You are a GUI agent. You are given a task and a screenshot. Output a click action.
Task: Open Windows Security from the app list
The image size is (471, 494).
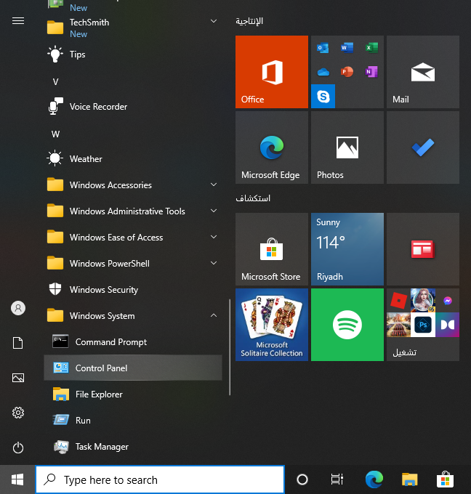[133, 290]
